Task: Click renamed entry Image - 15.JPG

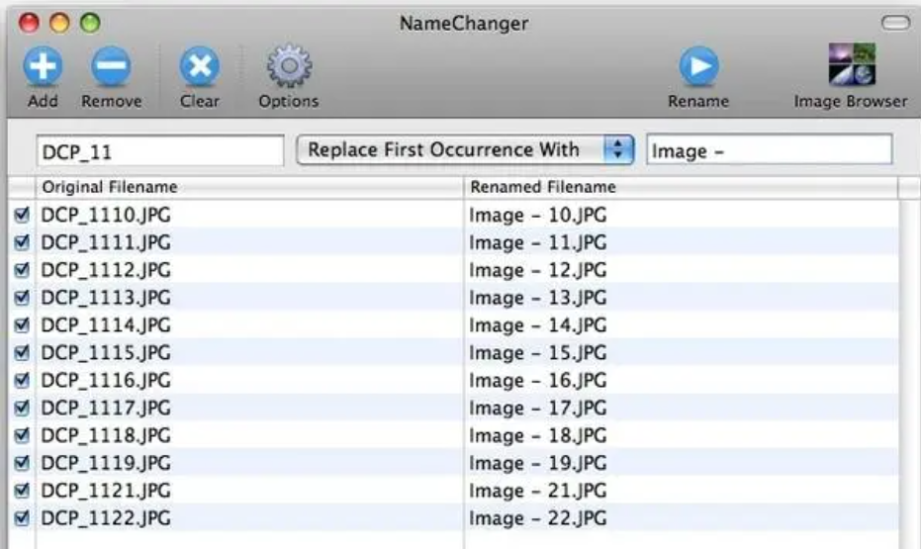Action: 537,353
